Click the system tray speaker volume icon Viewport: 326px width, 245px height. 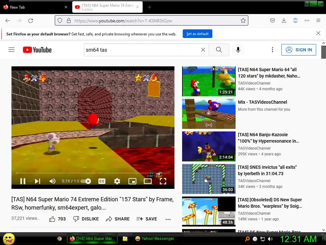pyautogui.click(x=270, y=239)
